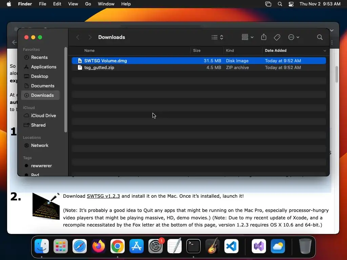The image size is (347, 260).
Task: Go back with the Finder back arrow
Action: 78,37
